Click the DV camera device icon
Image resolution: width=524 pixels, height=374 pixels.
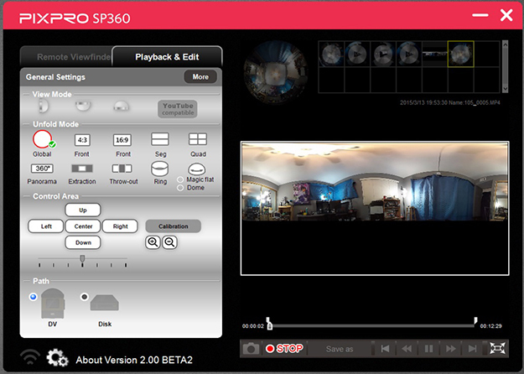(x=53, y=304)
